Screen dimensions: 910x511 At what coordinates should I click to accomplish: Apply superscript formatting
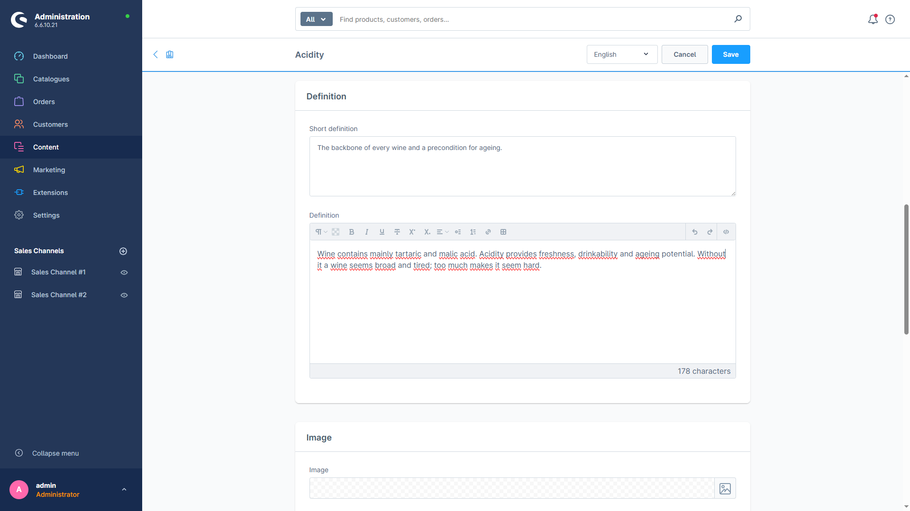coord(412,232)
